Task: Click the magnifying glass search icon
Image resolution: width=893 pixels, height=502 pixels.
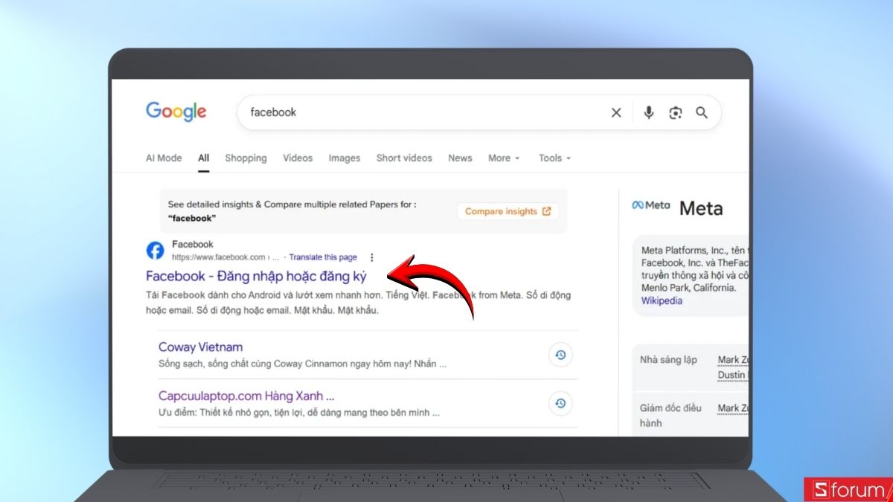Action: coord(702,112)
